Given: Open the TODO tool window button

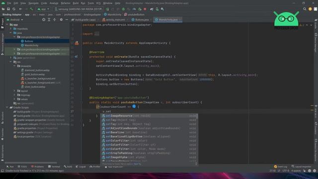Looking at the screenshot, I should pyautogui.click(x=22, y=167).
